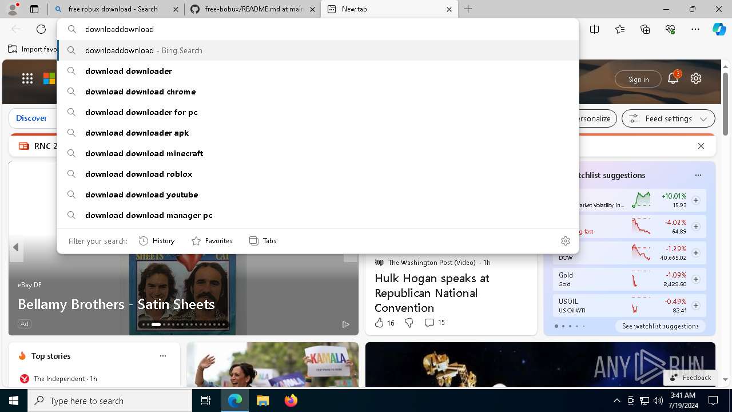
Task: Click the Sign in button
Action: [638, 79]
